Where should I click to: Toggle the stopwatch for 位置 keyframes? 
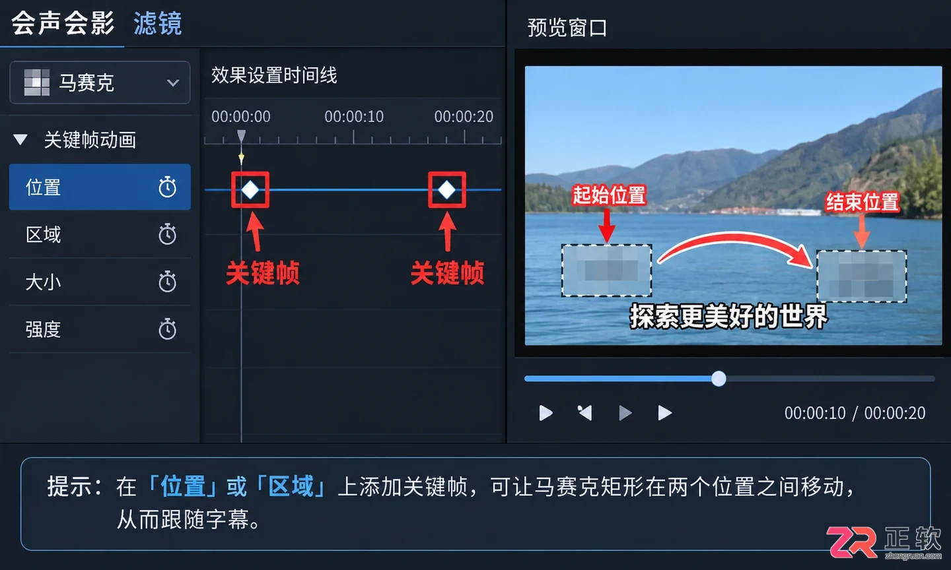click(x=168, y=187)
